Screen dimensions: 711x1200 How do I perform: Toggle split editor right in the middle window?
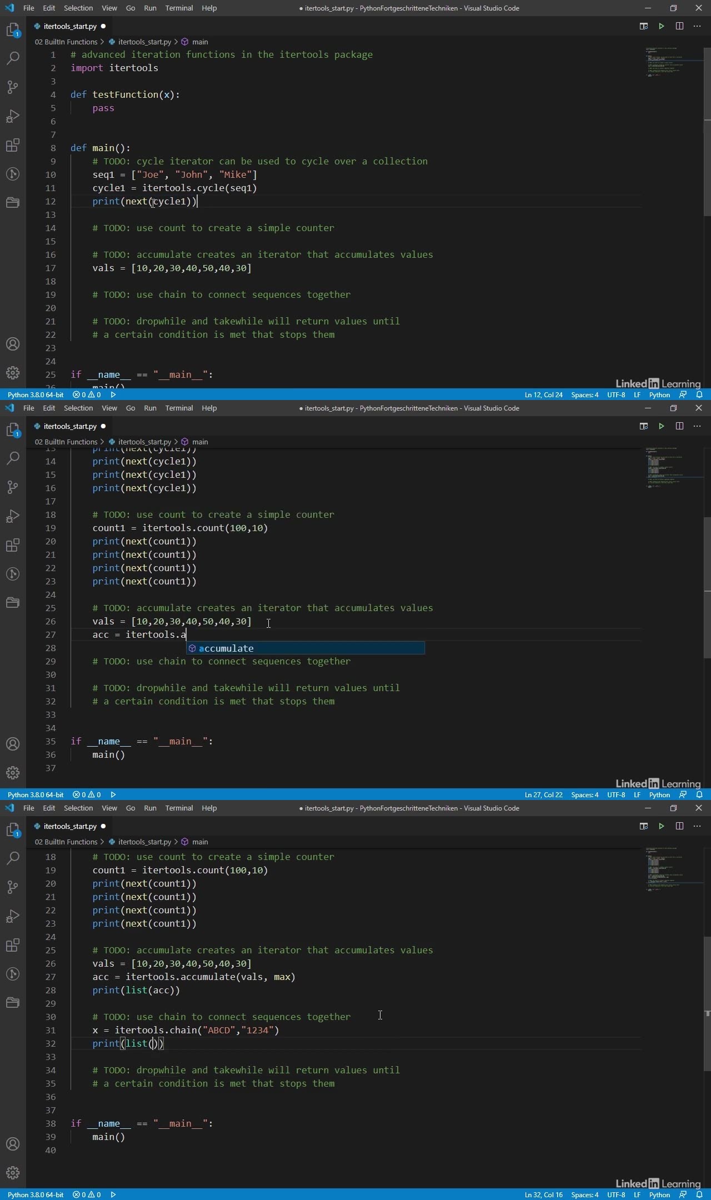click(679, 426)
